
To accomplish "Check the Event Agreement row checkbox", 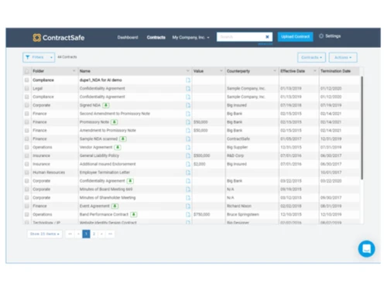I will (x=26, y=206).
